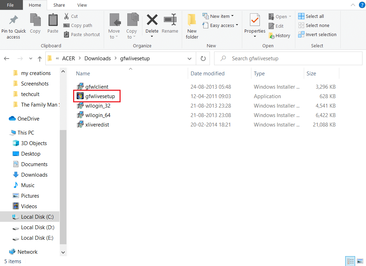Click Select none
This screenshot has width=366, height=266.
314,25
